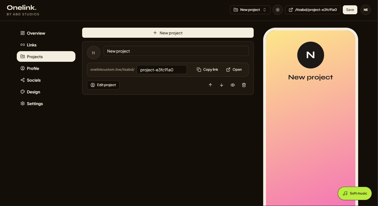The image size is (378, 206).
Task: Toggle the Soft music button
Action: click(x=355, y=193)
